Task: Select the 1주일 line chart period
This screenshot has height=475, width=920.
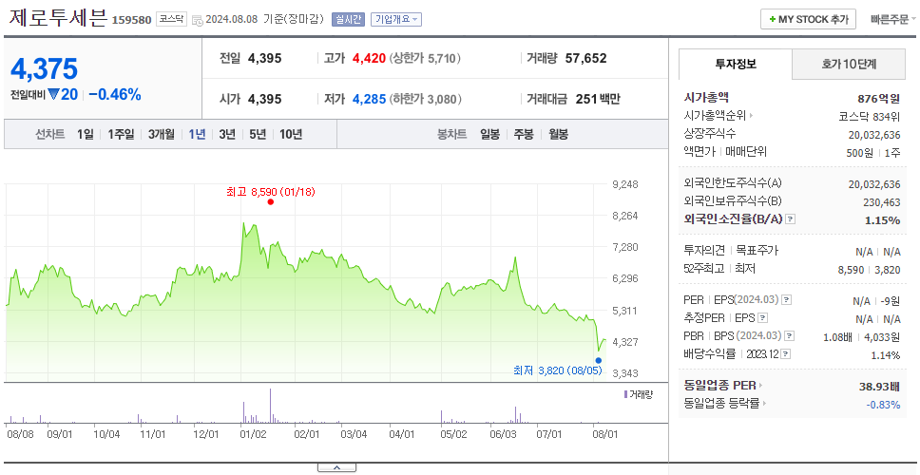Action: coord(121,134)
